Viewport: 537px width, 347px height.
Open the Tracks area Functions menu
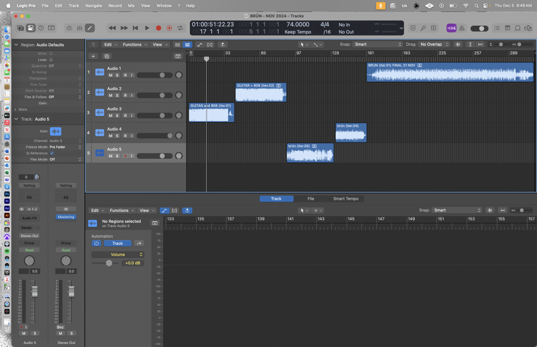135,45
